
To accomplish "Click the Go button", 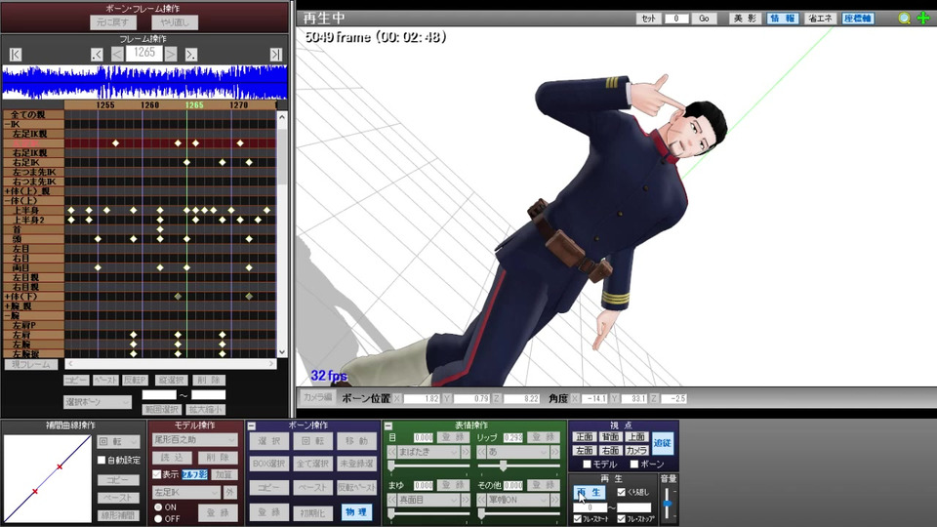I will (x=704, y=19).
